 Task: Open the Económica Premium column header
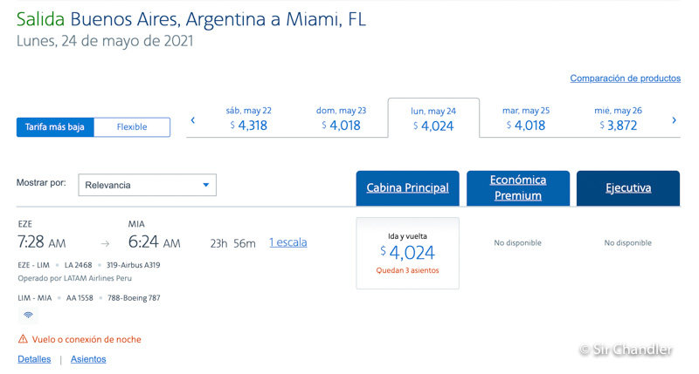click(x=518, y=188)
